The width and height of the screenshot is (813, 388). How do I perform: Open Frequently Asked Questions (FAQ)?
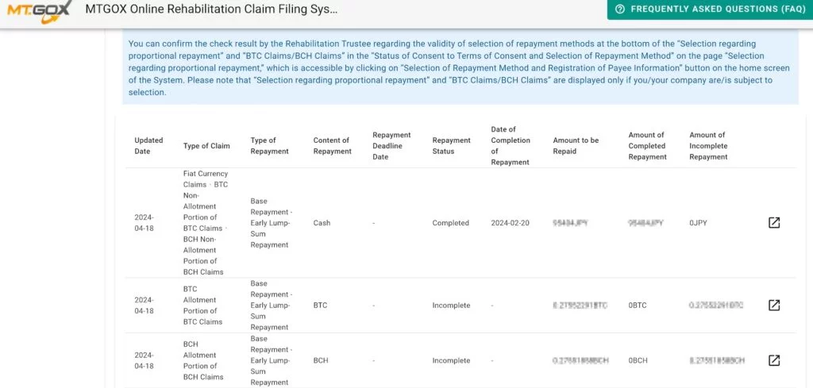tap(710, 10)
